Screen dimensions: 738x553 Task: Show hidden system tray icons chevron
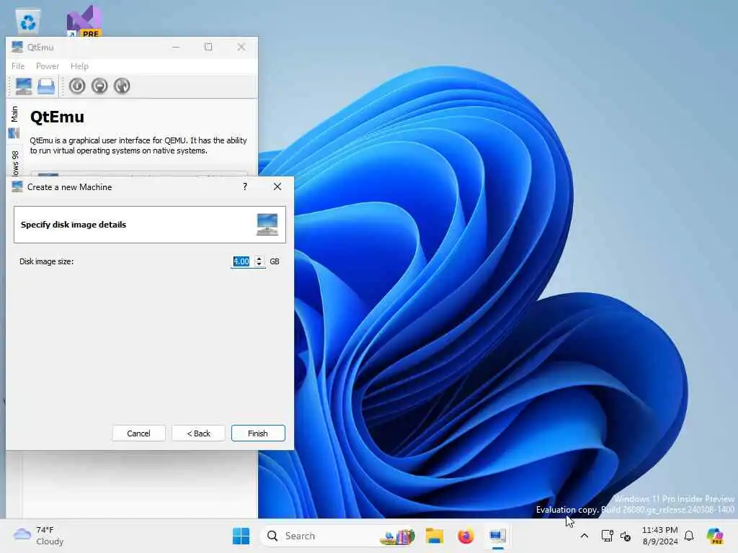tap(584, 536)
